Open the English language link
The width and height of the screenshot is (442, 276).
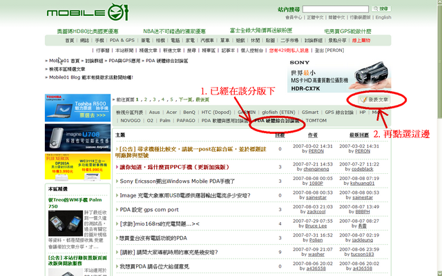tap(383, 17)
